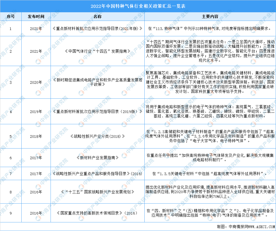
Task: Click the content cell mentioning "113.特种气体"
Action: 210,28
